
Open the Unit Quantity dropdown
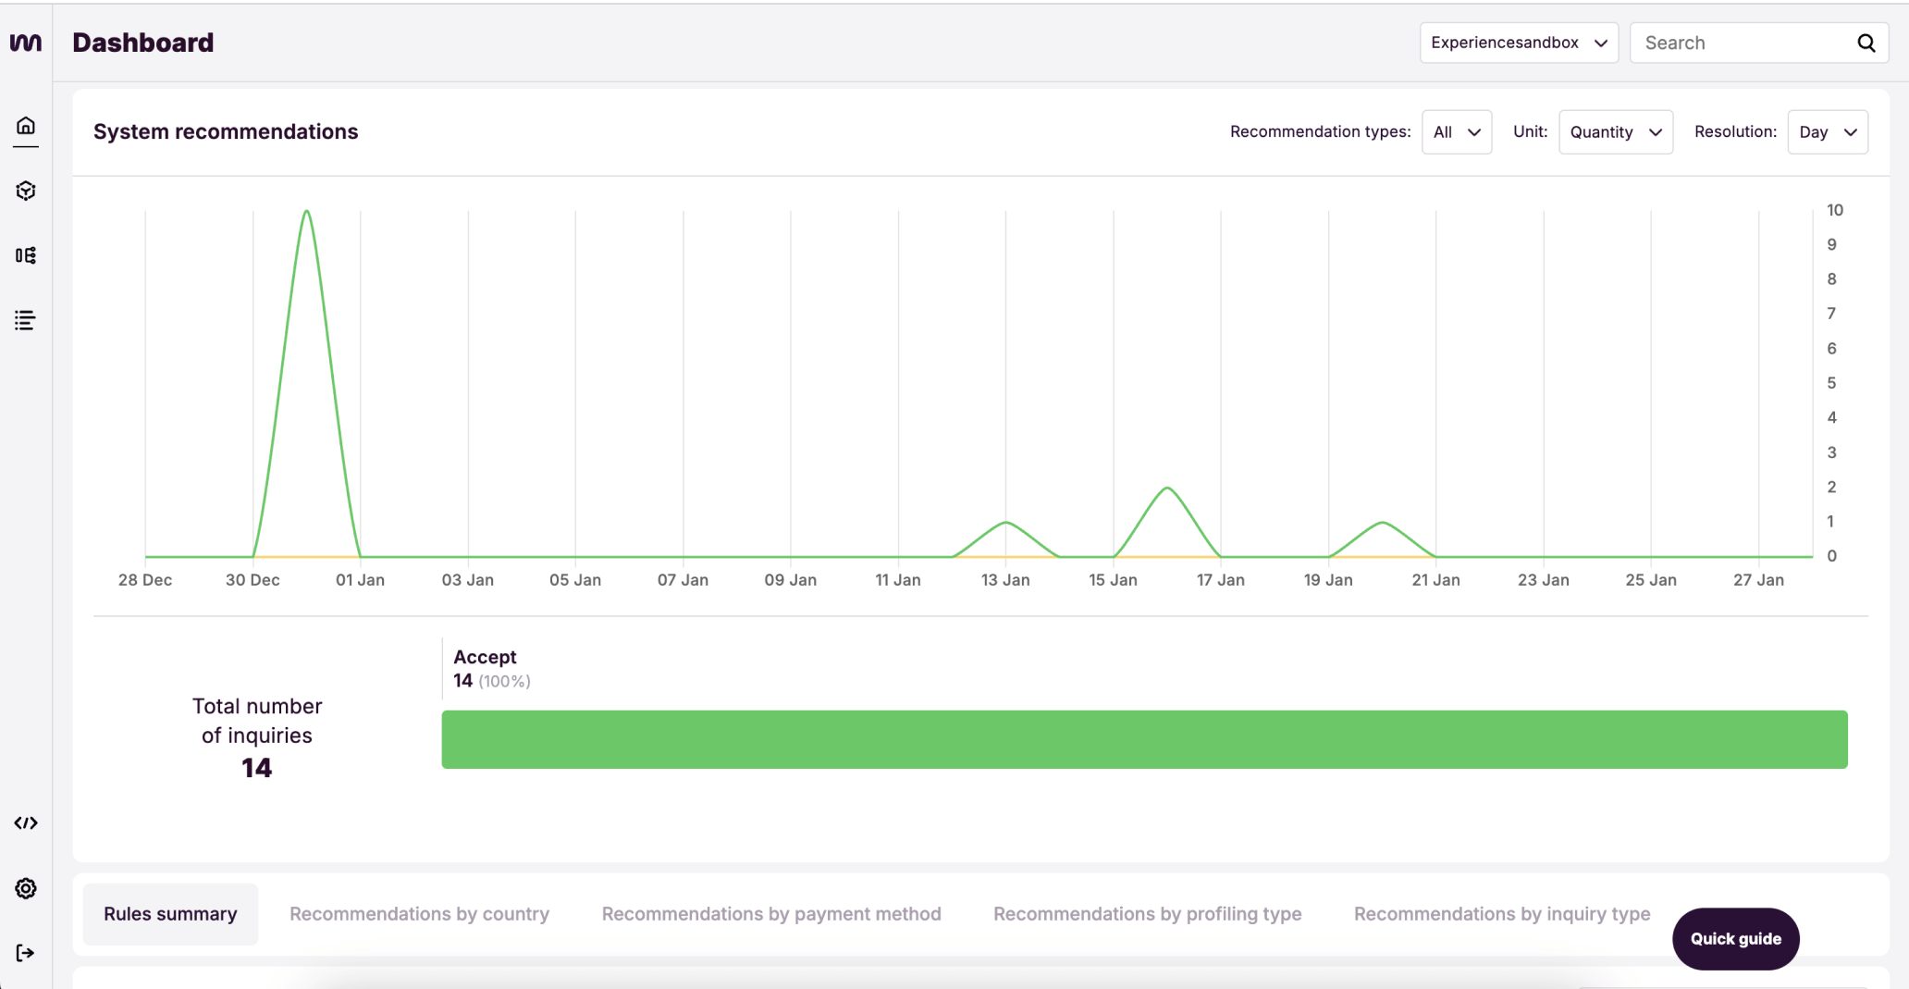pyautogui.click(x=1616, y=132)
